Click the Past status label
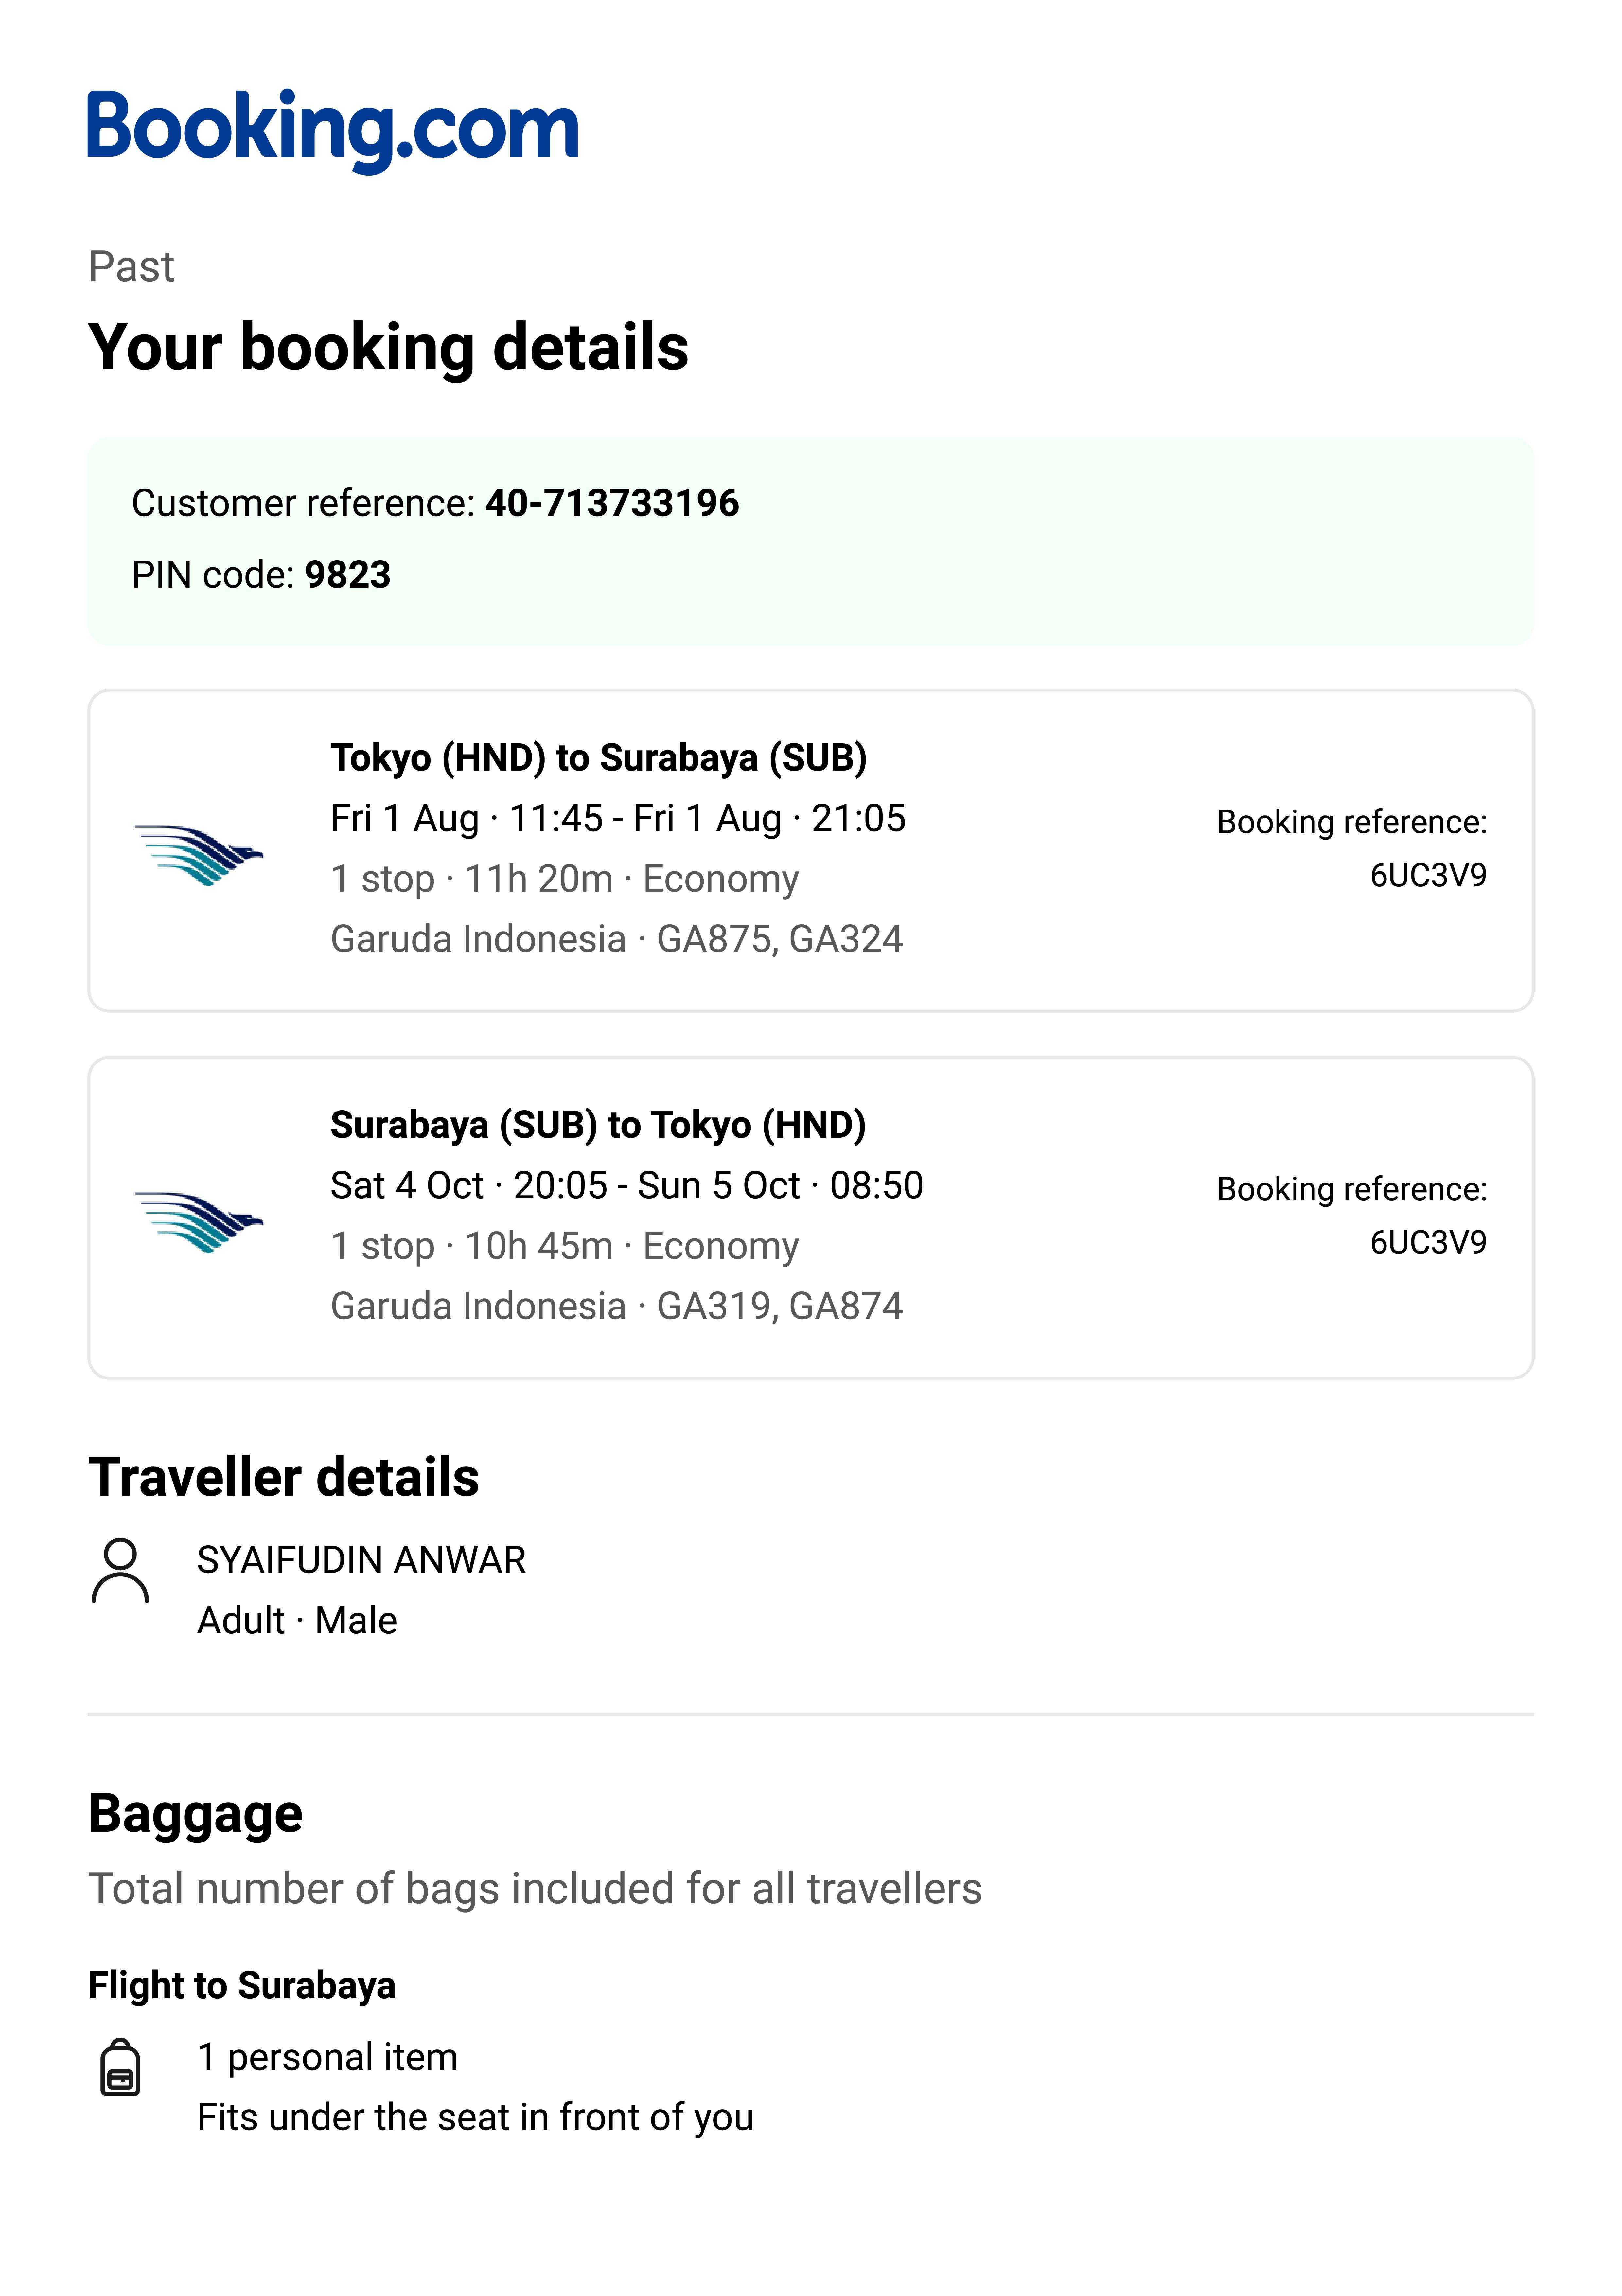 (x=131, y=267)
